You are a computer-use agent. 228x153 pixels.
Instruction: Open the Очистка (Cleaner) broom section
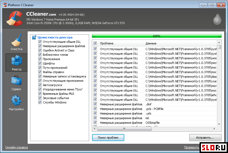pos(17,42)
